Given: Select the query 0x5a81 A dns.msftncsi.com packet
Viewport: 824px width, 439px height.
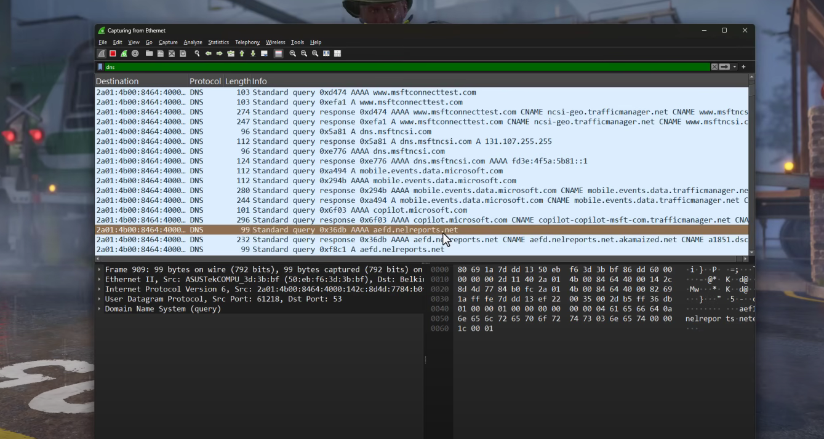Looking at the screenshot, I should coord(422,132).
